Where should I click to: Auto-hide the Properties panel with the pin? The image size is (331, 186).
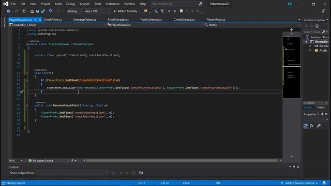(322, 114)
